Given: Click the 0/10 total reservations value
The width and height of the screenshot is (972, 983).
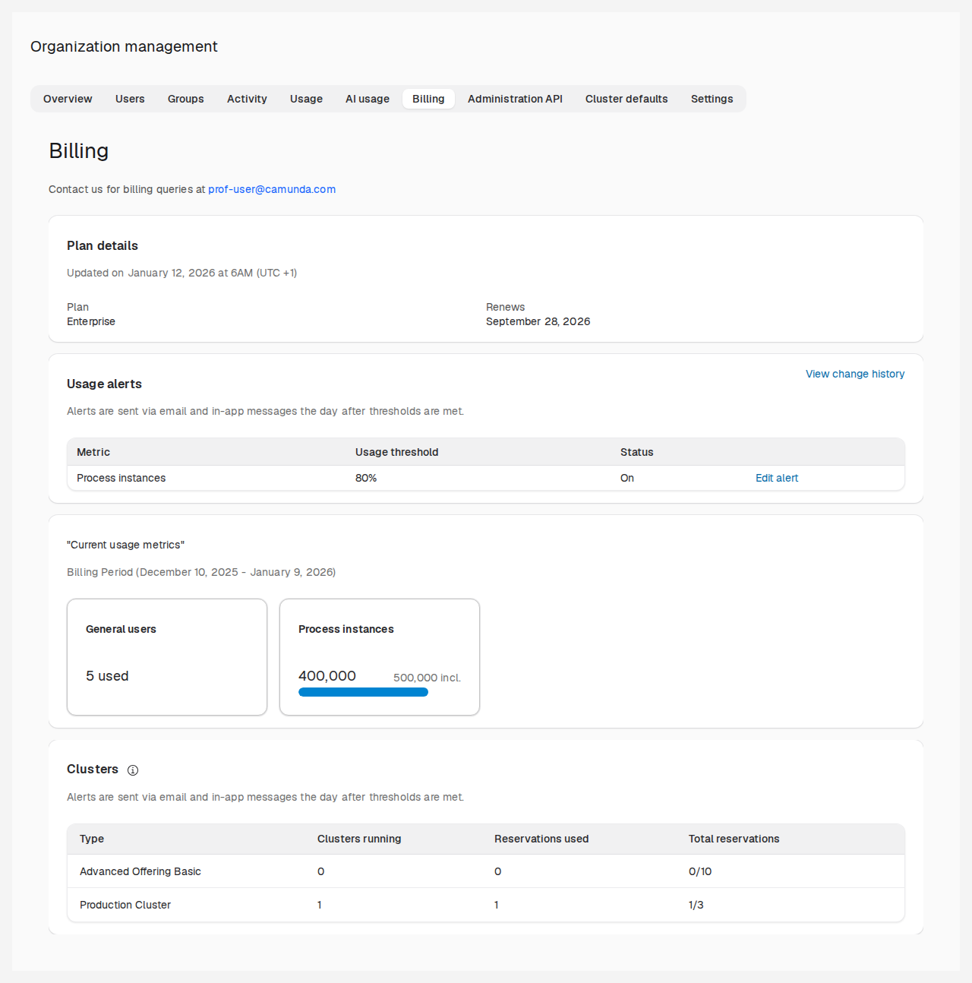Looking at the screenshot, I should tap(700, 871).
